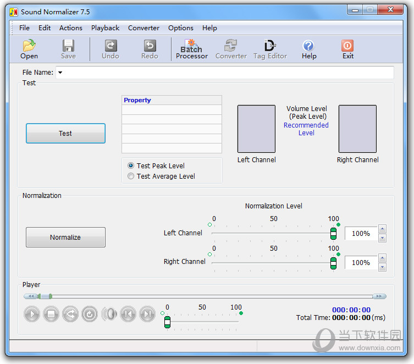414x364 pixels.
Task: Open the File menu
Action: (x=24, y=27)
